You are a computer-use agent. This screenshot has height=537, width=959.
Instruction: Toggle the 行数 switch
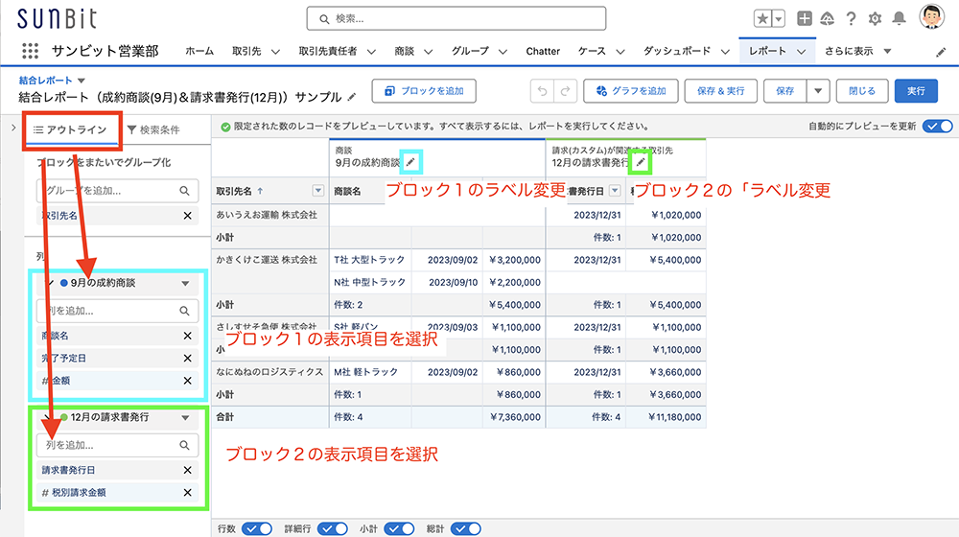pos(257,528)
